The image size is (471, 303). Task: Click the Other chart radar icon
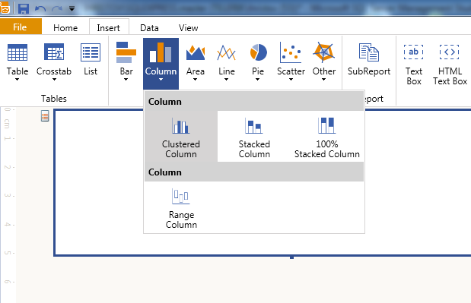324,52
